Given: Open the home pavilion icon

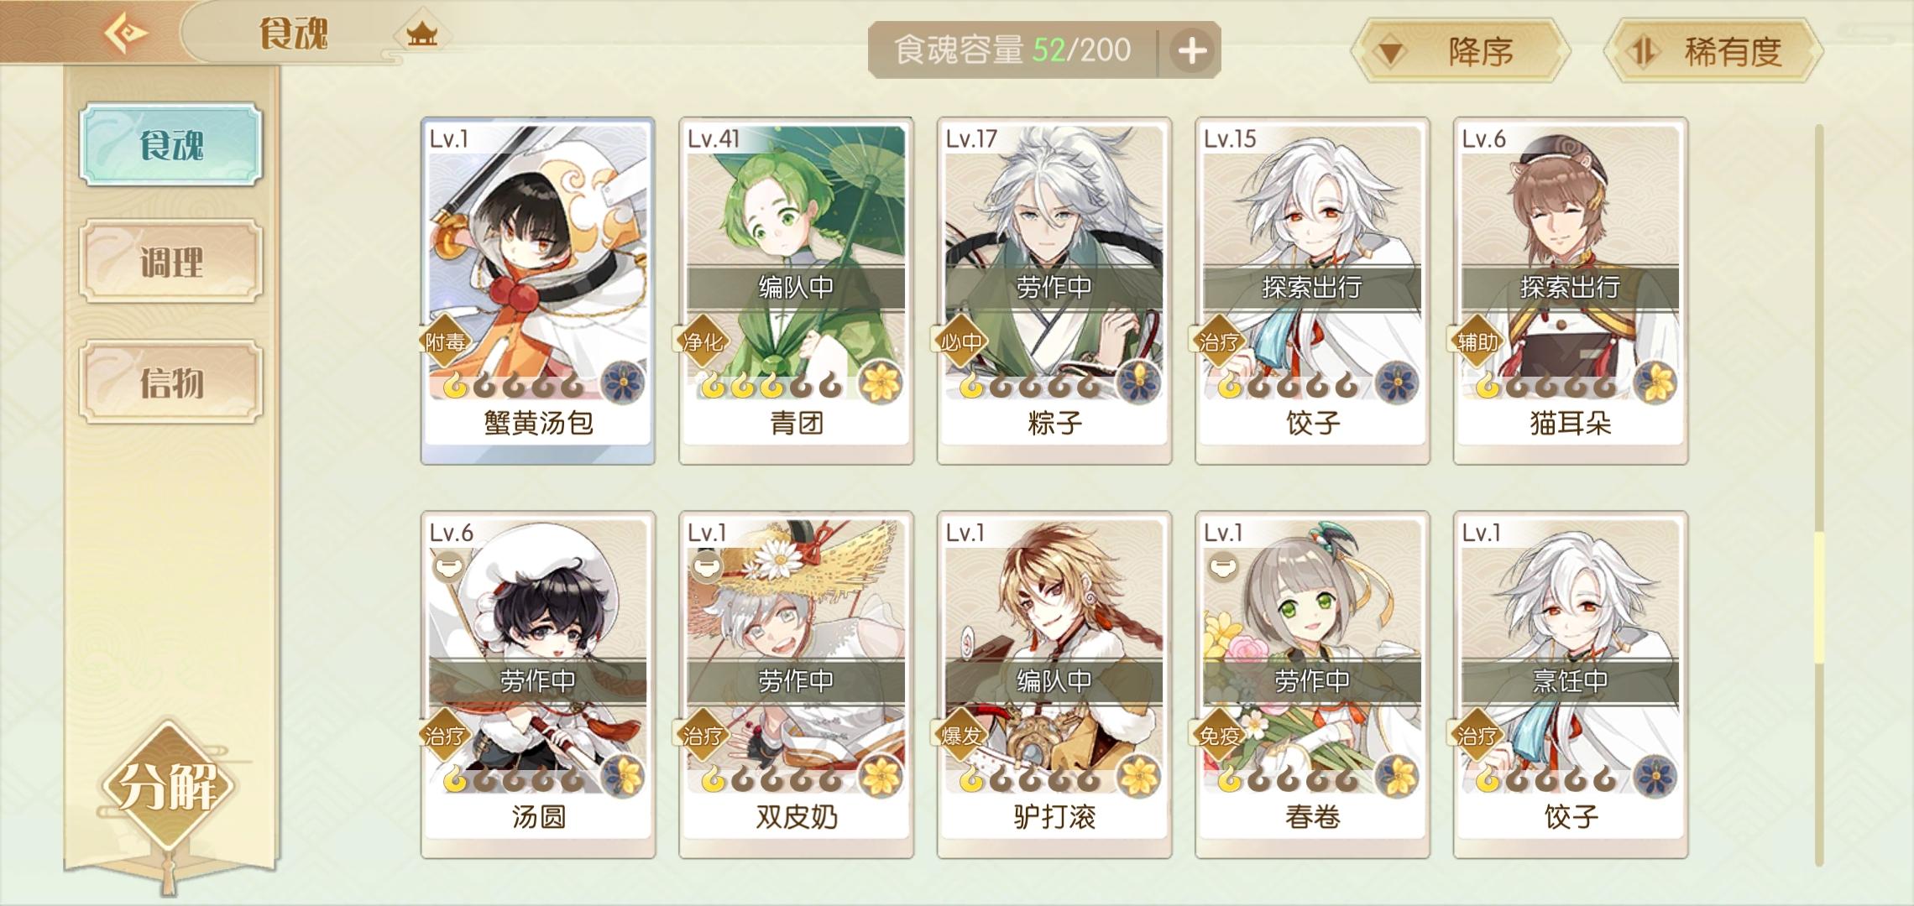Looking at the screenshot, I should pos(421,34).
